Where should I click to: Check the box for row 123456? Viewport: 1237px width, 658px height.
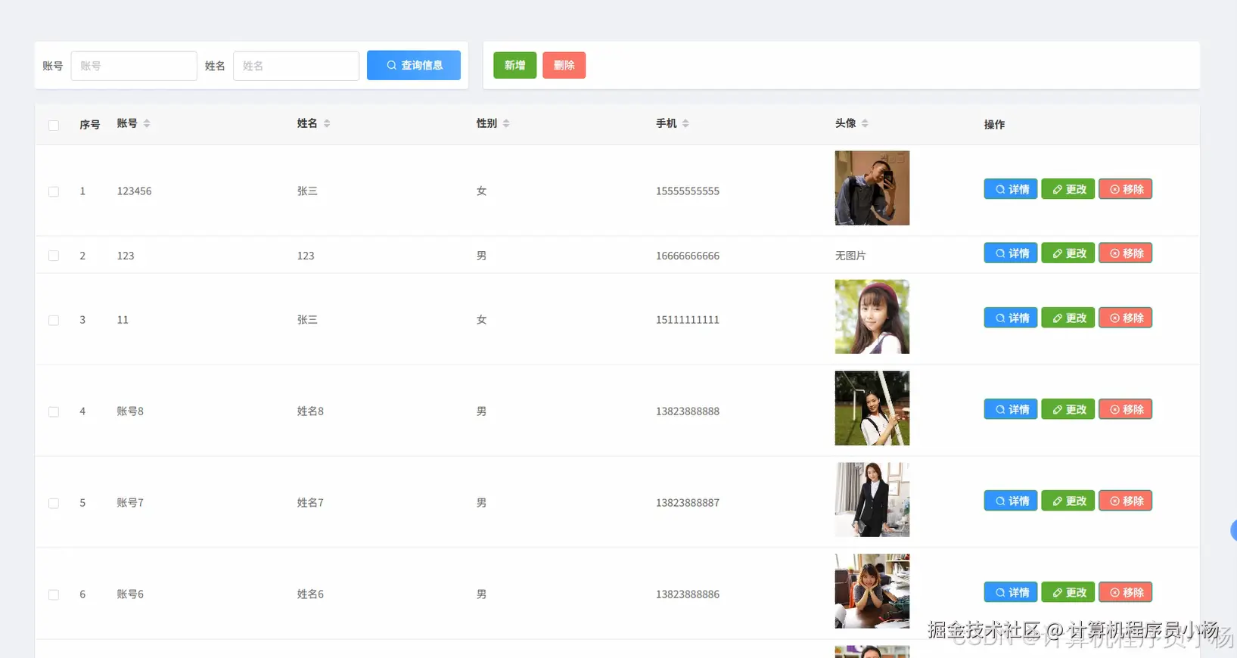[54, 191]
